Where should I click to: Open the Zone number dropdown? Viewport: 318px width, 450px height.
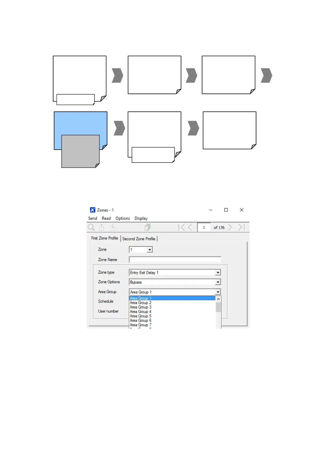[x=150, y=250]
